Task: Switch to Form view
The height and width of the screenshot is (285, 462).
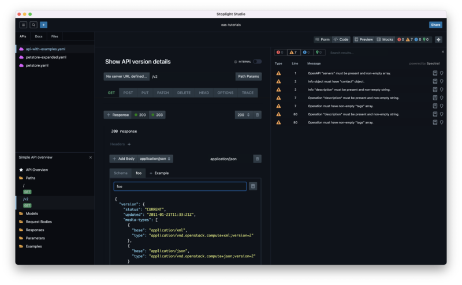Action: [x=323, y=39]
